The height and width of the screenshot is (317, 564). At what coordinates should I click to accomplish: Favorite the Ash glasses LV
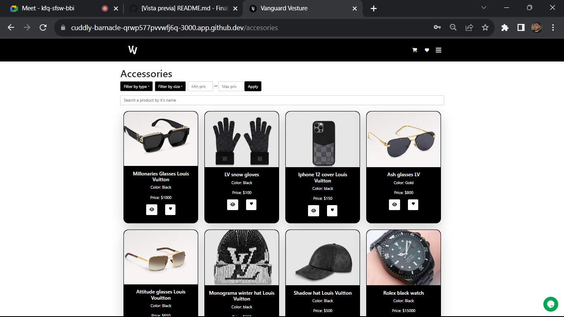pos(413,205)
